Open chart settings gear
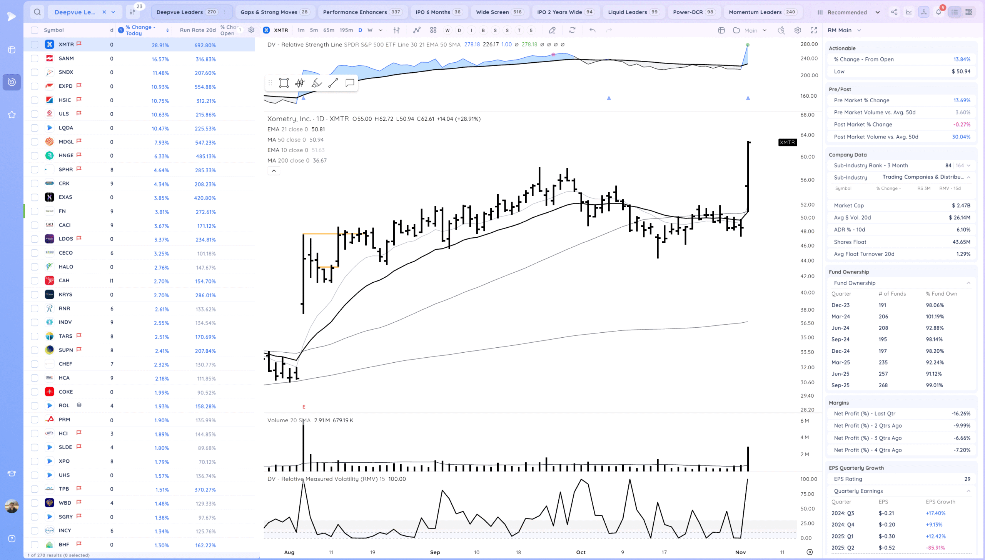Image resolution: width=985 pixels, height=560 pixels. coord(798,30)
